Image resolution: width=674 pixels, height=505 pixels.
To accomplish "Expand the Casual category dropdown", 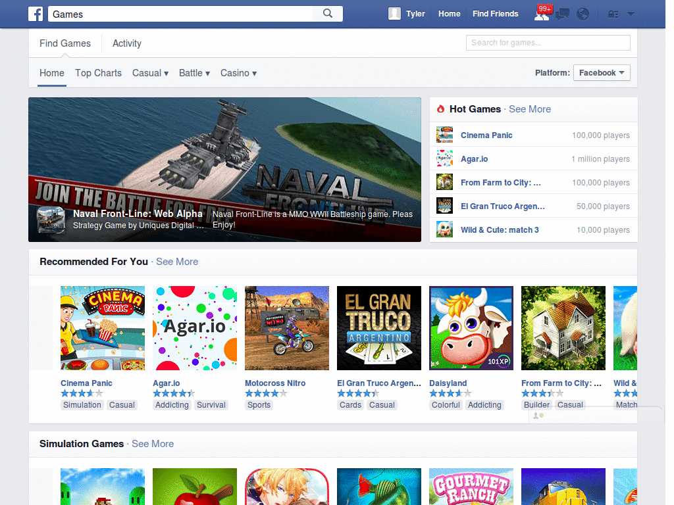I will point(150,73).
